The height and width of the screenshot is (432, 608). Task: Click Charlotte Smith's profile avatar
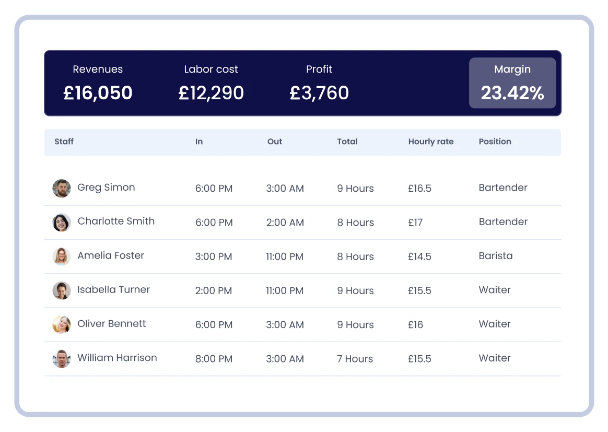pyautogui.click(x=61, y=222)
